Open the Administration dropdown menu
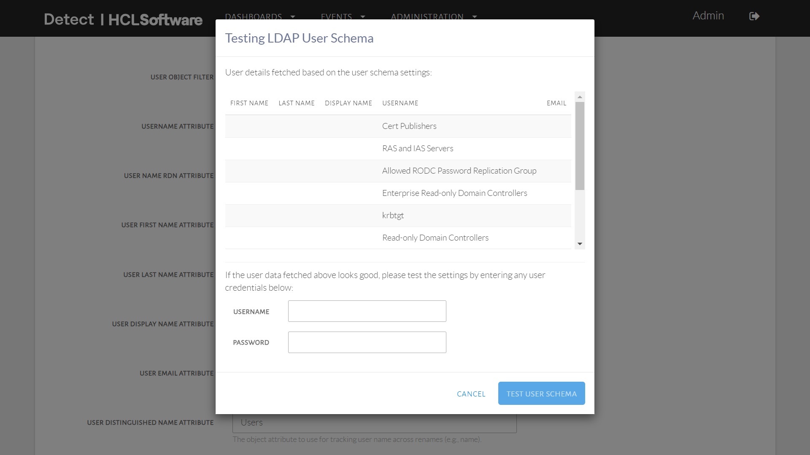Viewport: 810px width, 455px height. tap(434, 16)
